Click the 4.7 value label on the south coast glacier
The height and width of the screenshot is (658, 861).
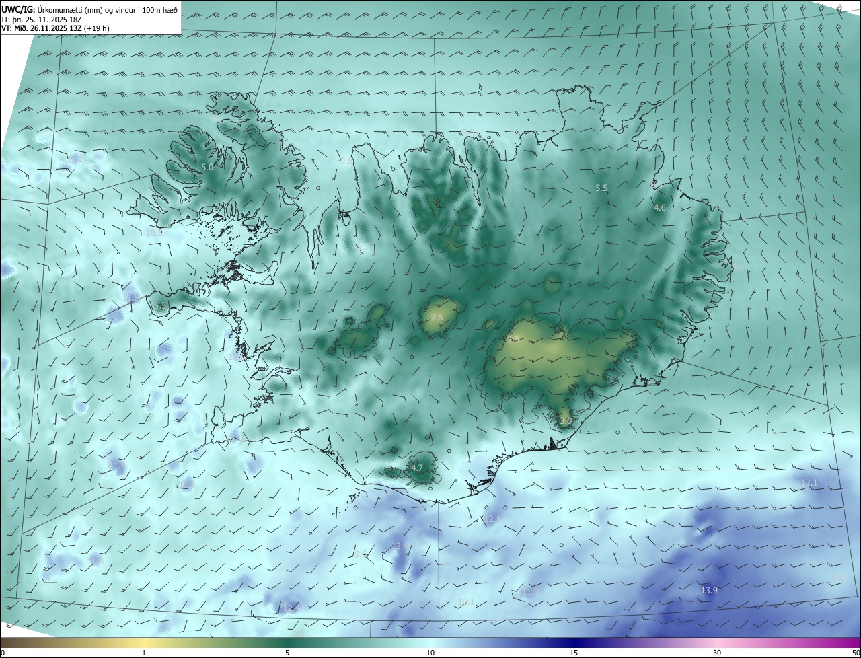tap(416, 468)
